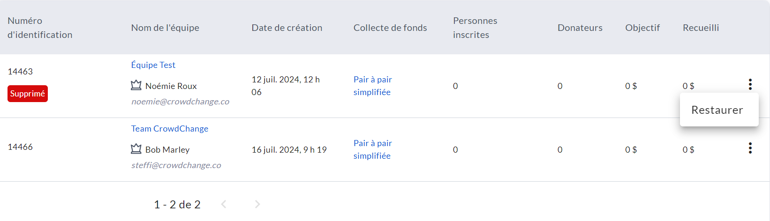This screenshot has height=221, width=770.
Task: Click the three-dot menu for team 14463
Action: point(750,84)
